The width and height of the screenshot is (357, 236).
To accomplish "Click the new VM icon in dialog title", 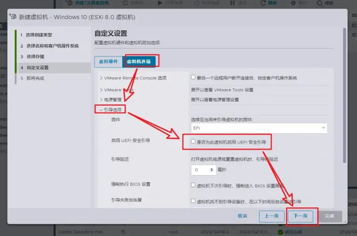I will tap(13, 16).
